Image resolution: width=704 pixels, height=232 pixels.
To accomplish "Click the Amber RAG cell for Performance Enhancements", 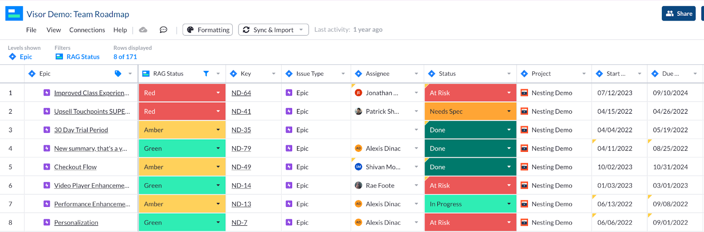I will [182, 204].
